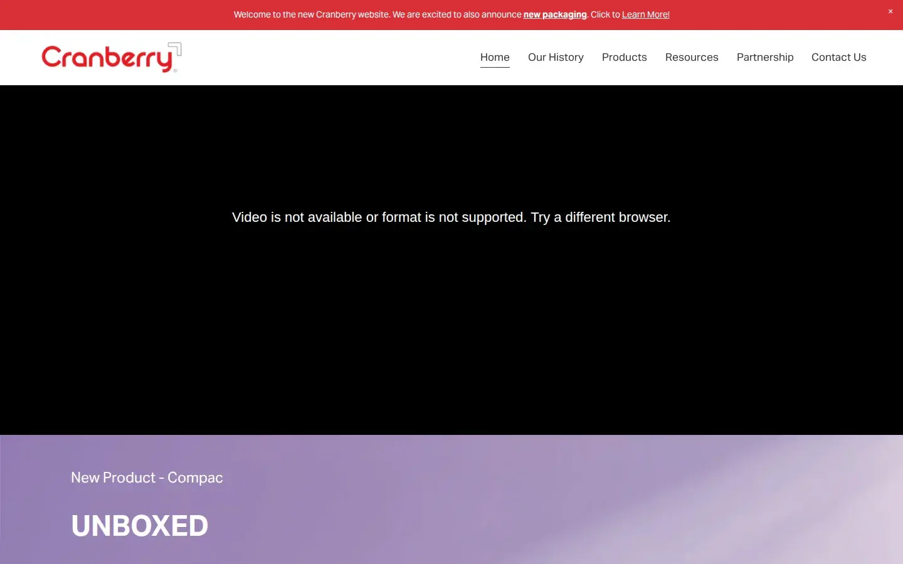This screenshot has height=564, width=903.
Task: Click the Cranberry logo
Action: tap(112, 58)
